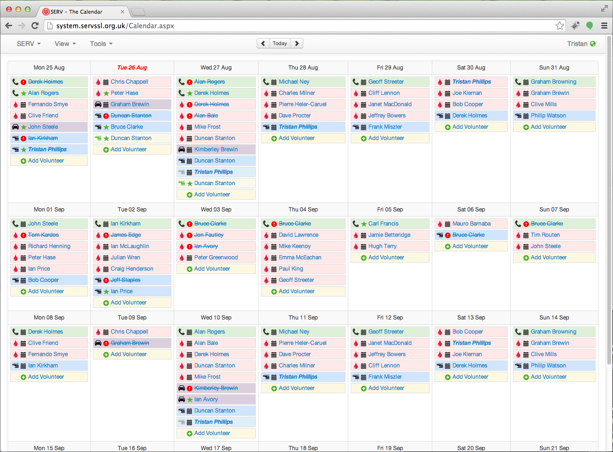The width and height of the screenshot is (613, 452).
Task: Click the phone icon beside Michael Ney on Thu 28 Aug
Action: (266, 82)
